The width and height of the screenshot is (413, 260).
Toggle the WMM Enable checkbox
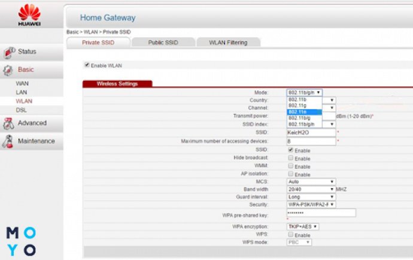290,166
